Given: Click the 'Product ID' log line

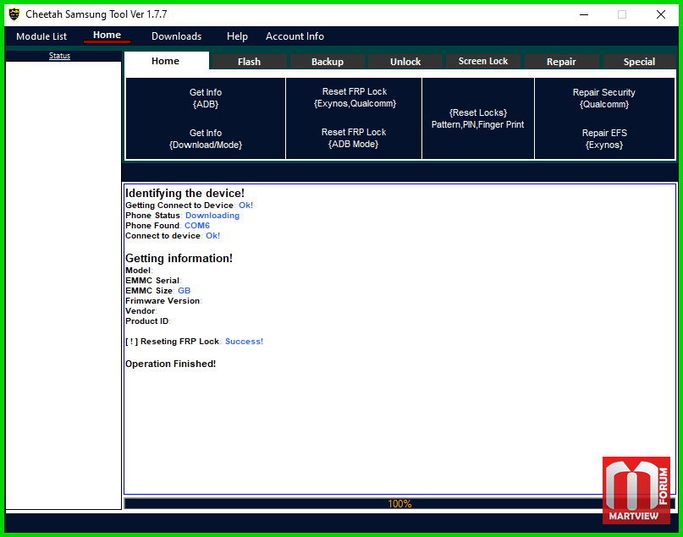Looking at the screenshot, I should 147,321.
